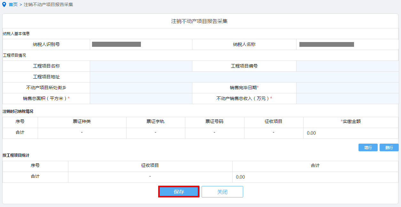Click the 纳税人名称 value field
This screenshot has width=401, height=207.
click(347, 45)
